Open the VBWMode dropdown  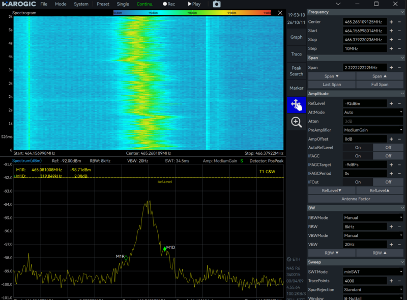coord(373,236)
